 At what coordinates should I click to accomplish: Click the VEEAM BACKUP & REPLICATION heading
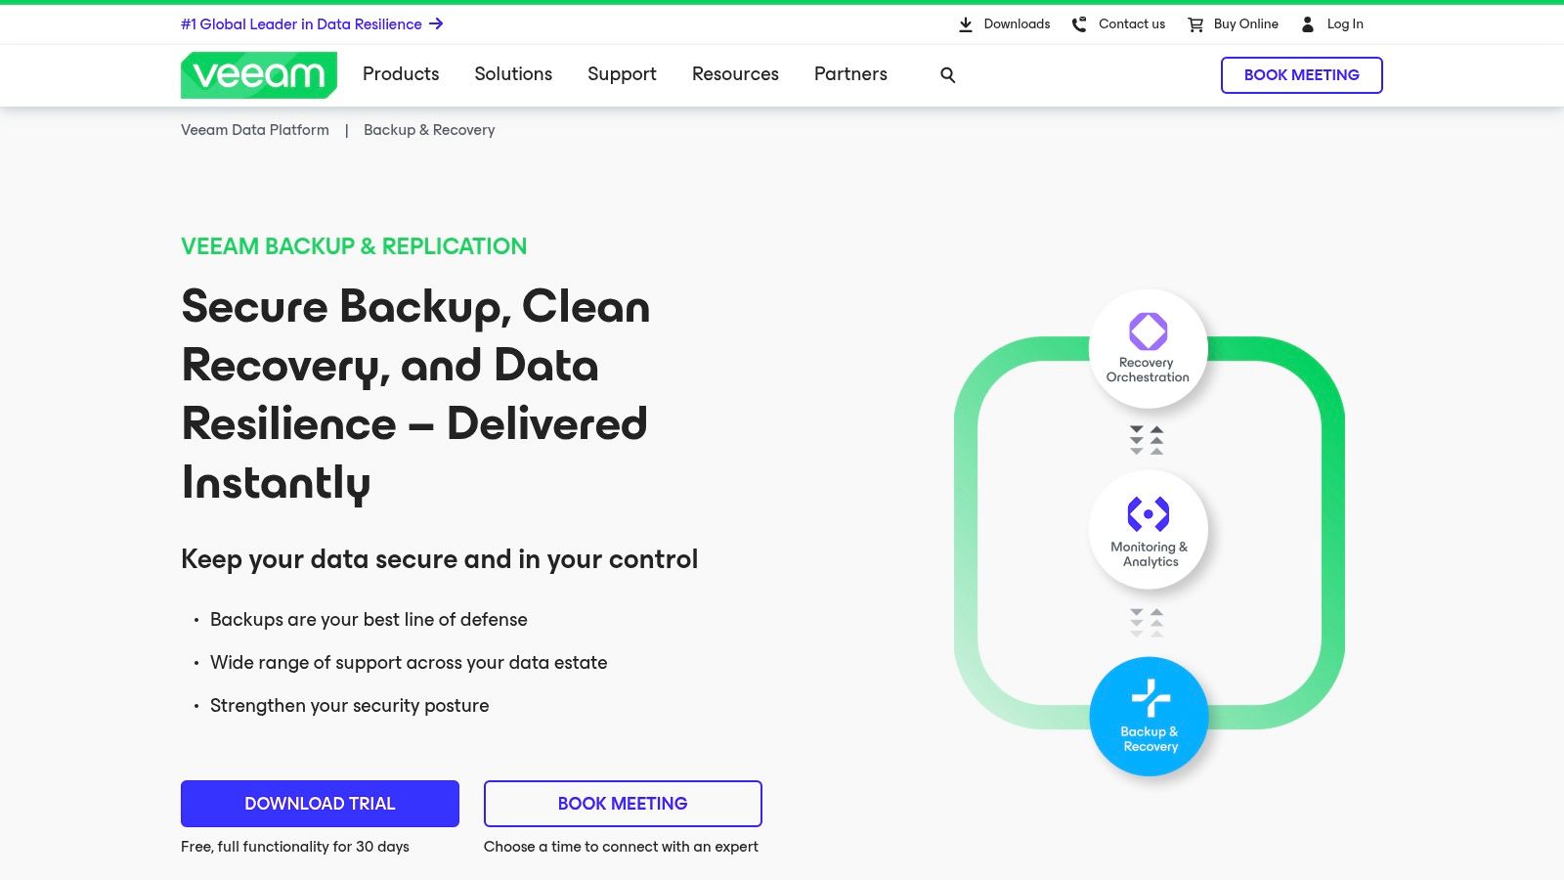coord(354,246)
